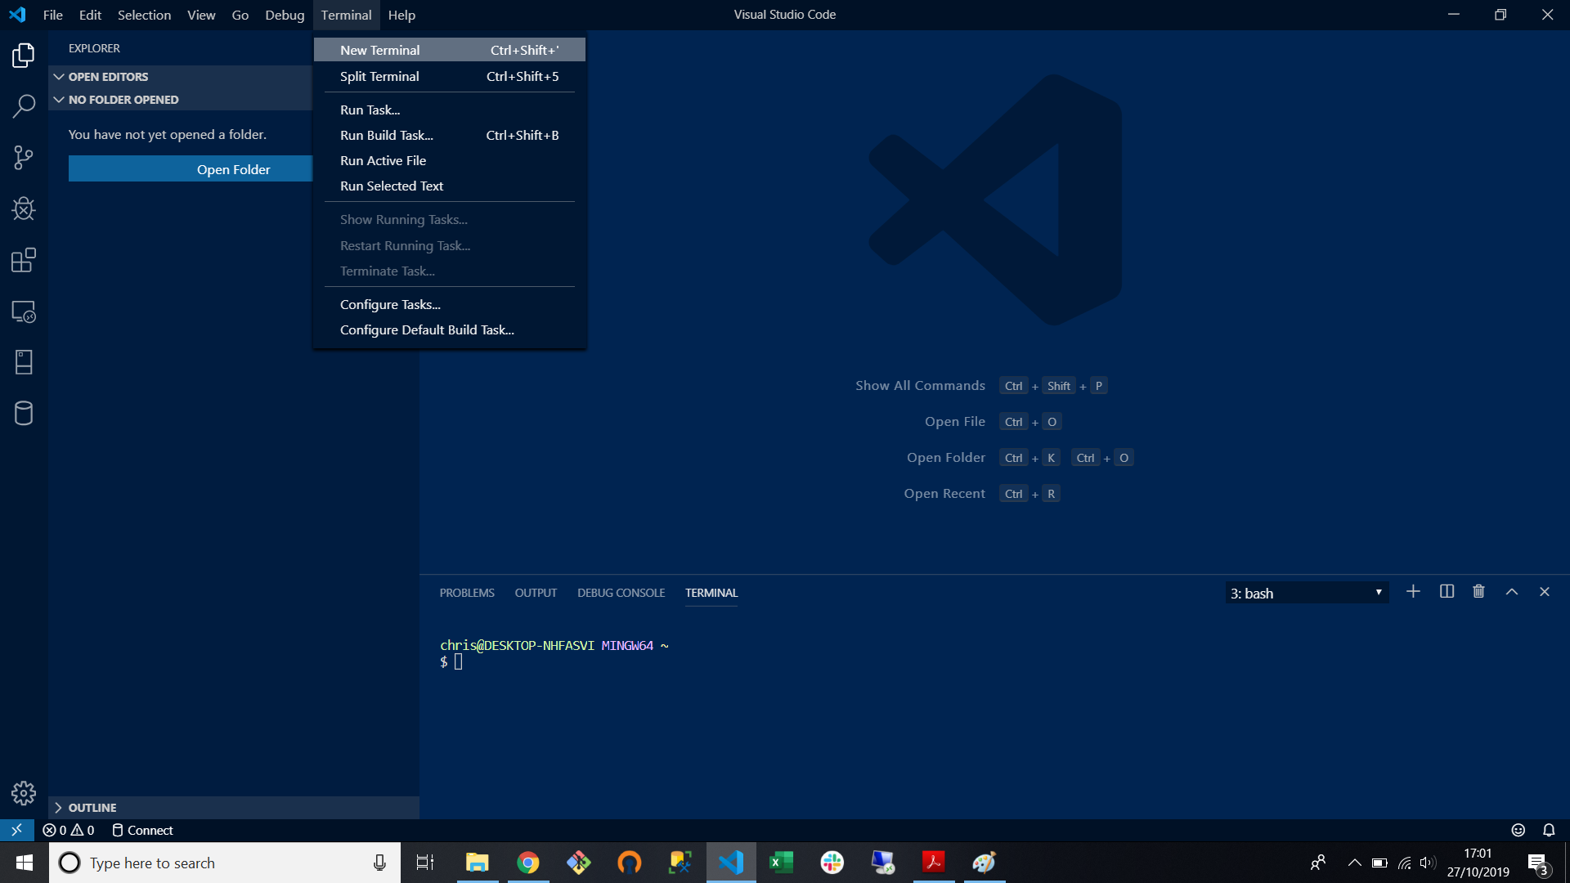Open the Extensions view
This screenshot has width=1570, height=883.
point(24,260)
